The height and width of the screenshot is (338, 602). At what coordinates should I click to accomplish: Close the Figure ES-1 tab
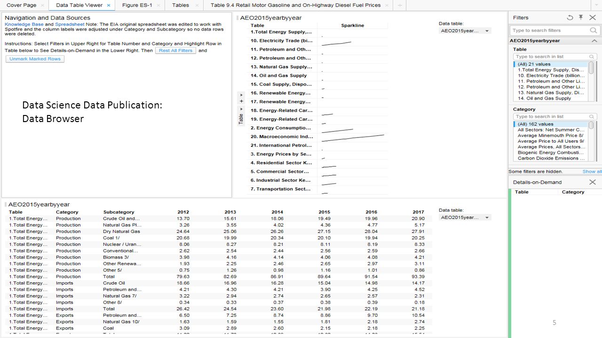(158, 5)
